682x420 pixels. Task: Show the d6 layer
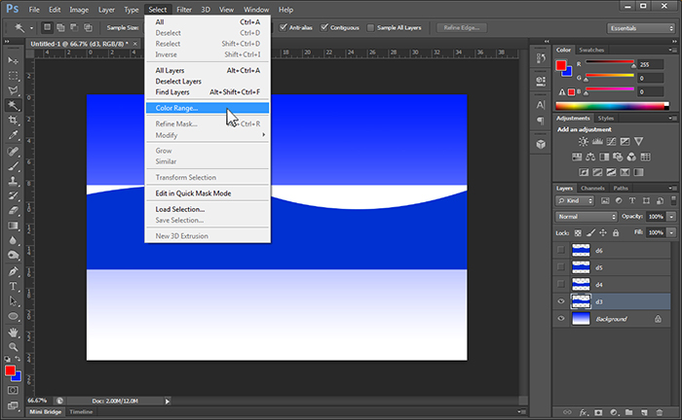(x=560, y=250)
